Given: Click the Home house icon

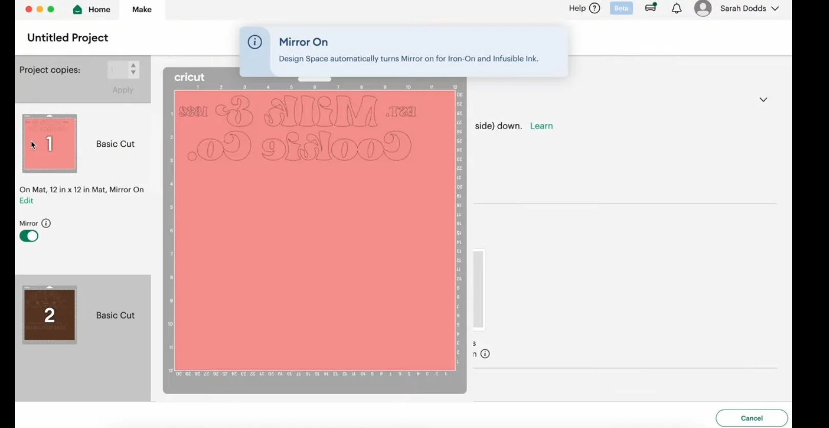Looking at the screenshot, I should pos(77,9).
